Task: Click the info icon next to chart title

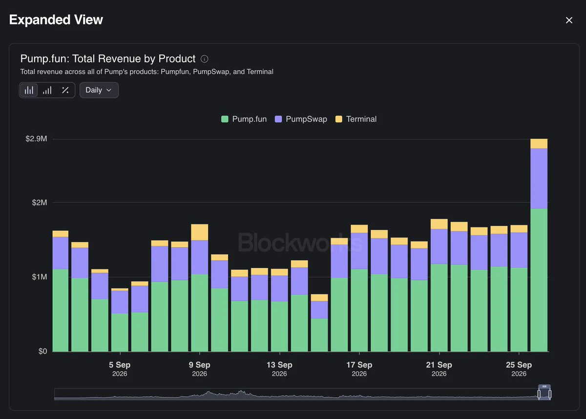Action: click(x=205, y=59)
